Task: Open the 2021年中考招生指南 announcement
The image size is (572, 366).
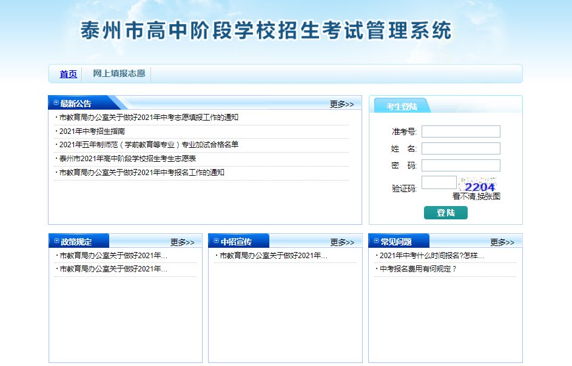Action: point(92,131)
